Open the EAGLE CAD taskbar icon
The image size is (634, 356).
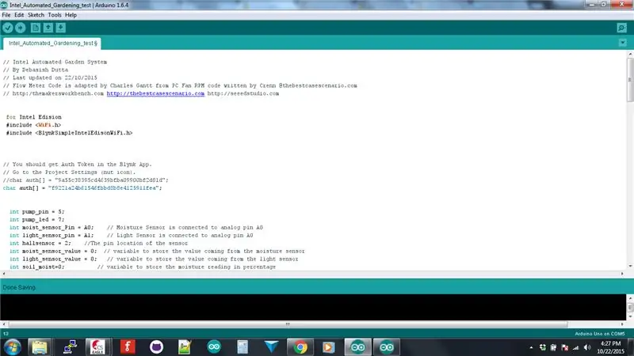97,347
